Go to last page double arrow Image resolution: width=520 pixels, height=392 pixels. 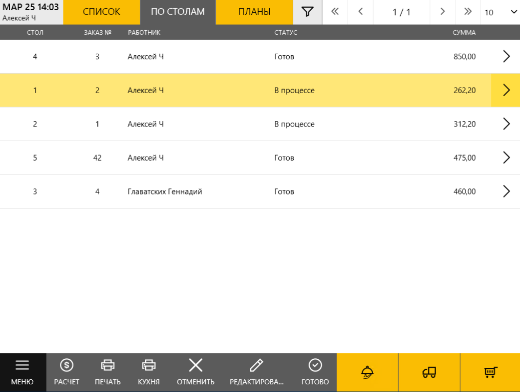tap(468, 12)
